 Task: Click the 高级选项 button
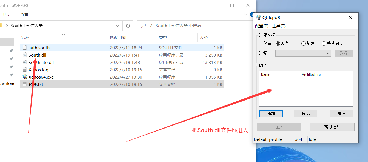click(x=332, y=127)
